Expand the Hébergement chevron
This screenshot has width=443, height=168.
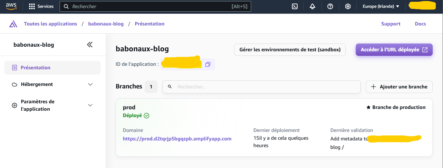(x=90, y=85)
